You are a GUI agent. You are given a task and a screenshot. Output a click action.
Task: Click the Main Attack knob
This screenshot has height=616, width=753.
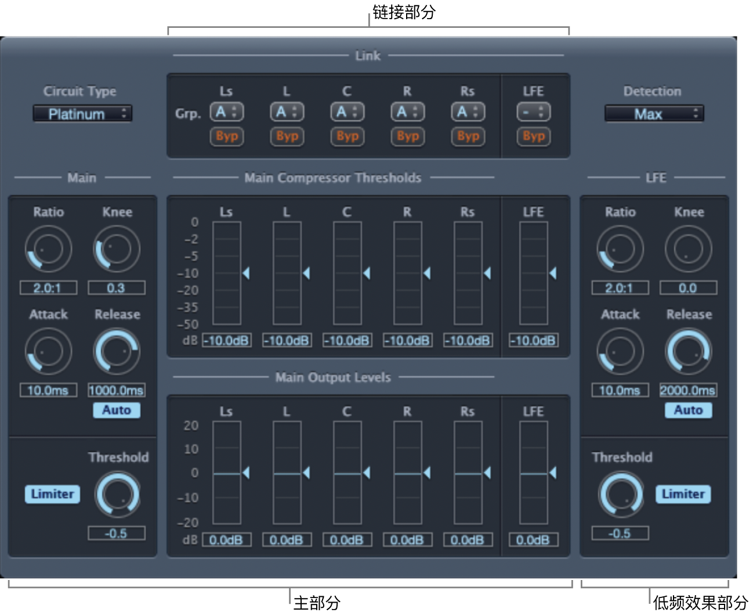pos(48,351)
